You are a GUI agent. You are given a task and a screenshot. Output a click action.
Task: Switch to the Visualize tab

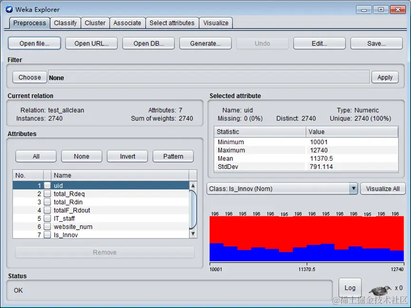(x=216, y=23)
